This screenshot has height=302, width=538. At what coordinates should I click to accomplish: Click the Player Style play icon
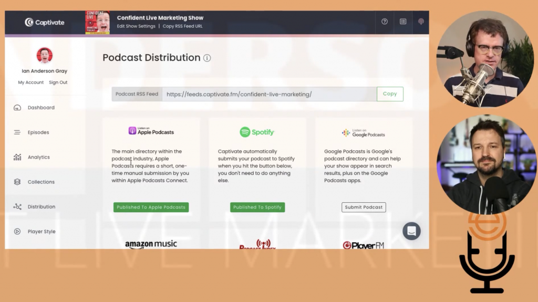pyautogui.click(x=17, y=231)
